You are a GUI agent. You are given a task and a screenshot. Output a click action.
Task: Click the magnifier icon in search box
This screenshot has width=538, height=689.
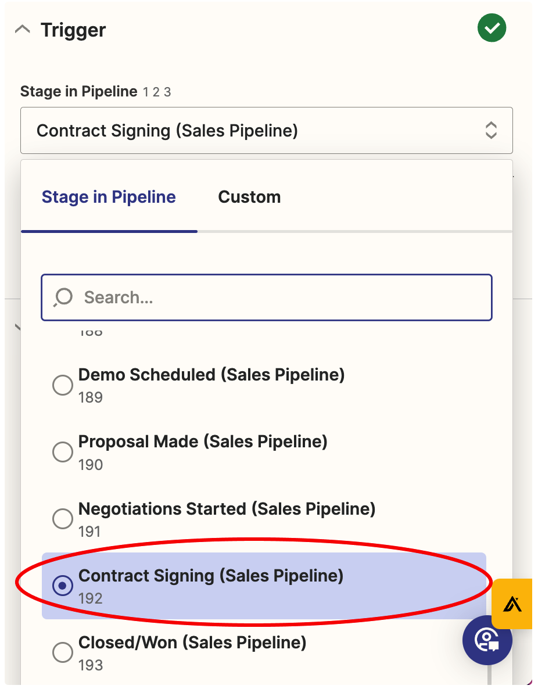point(62,297)
